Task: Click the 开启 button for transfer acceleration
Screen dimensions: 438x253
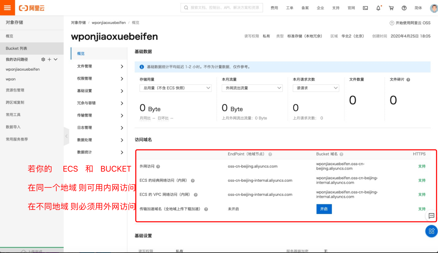Action: 324,209
